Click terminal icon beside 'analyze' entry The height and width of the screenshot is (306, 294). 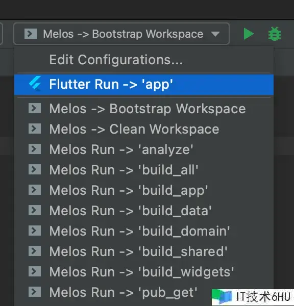35,149
